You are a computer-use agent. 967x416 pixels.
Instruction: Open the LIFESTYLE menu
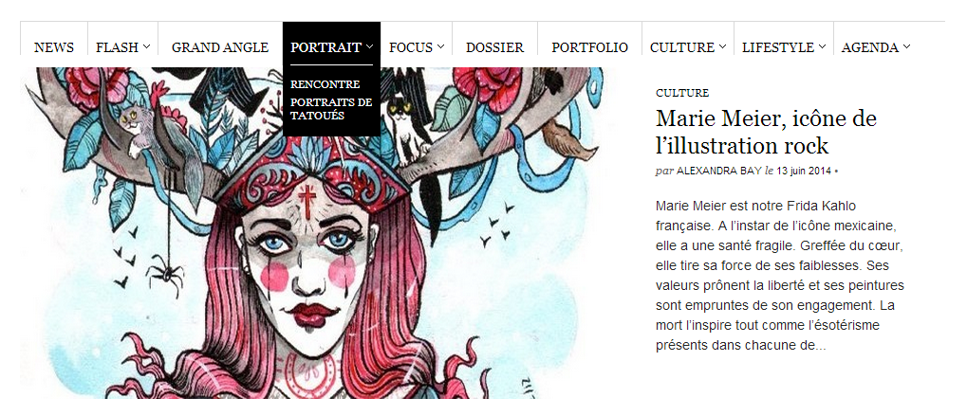tap(777, 47)
